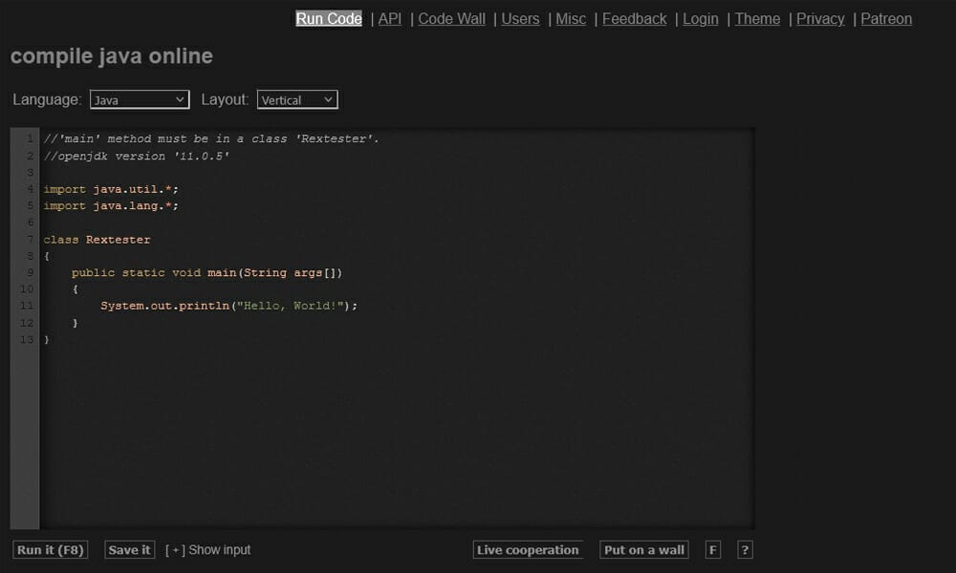This screenshot has width=956, height=573.
Task: Open the API link
Action: pos(390,19)
